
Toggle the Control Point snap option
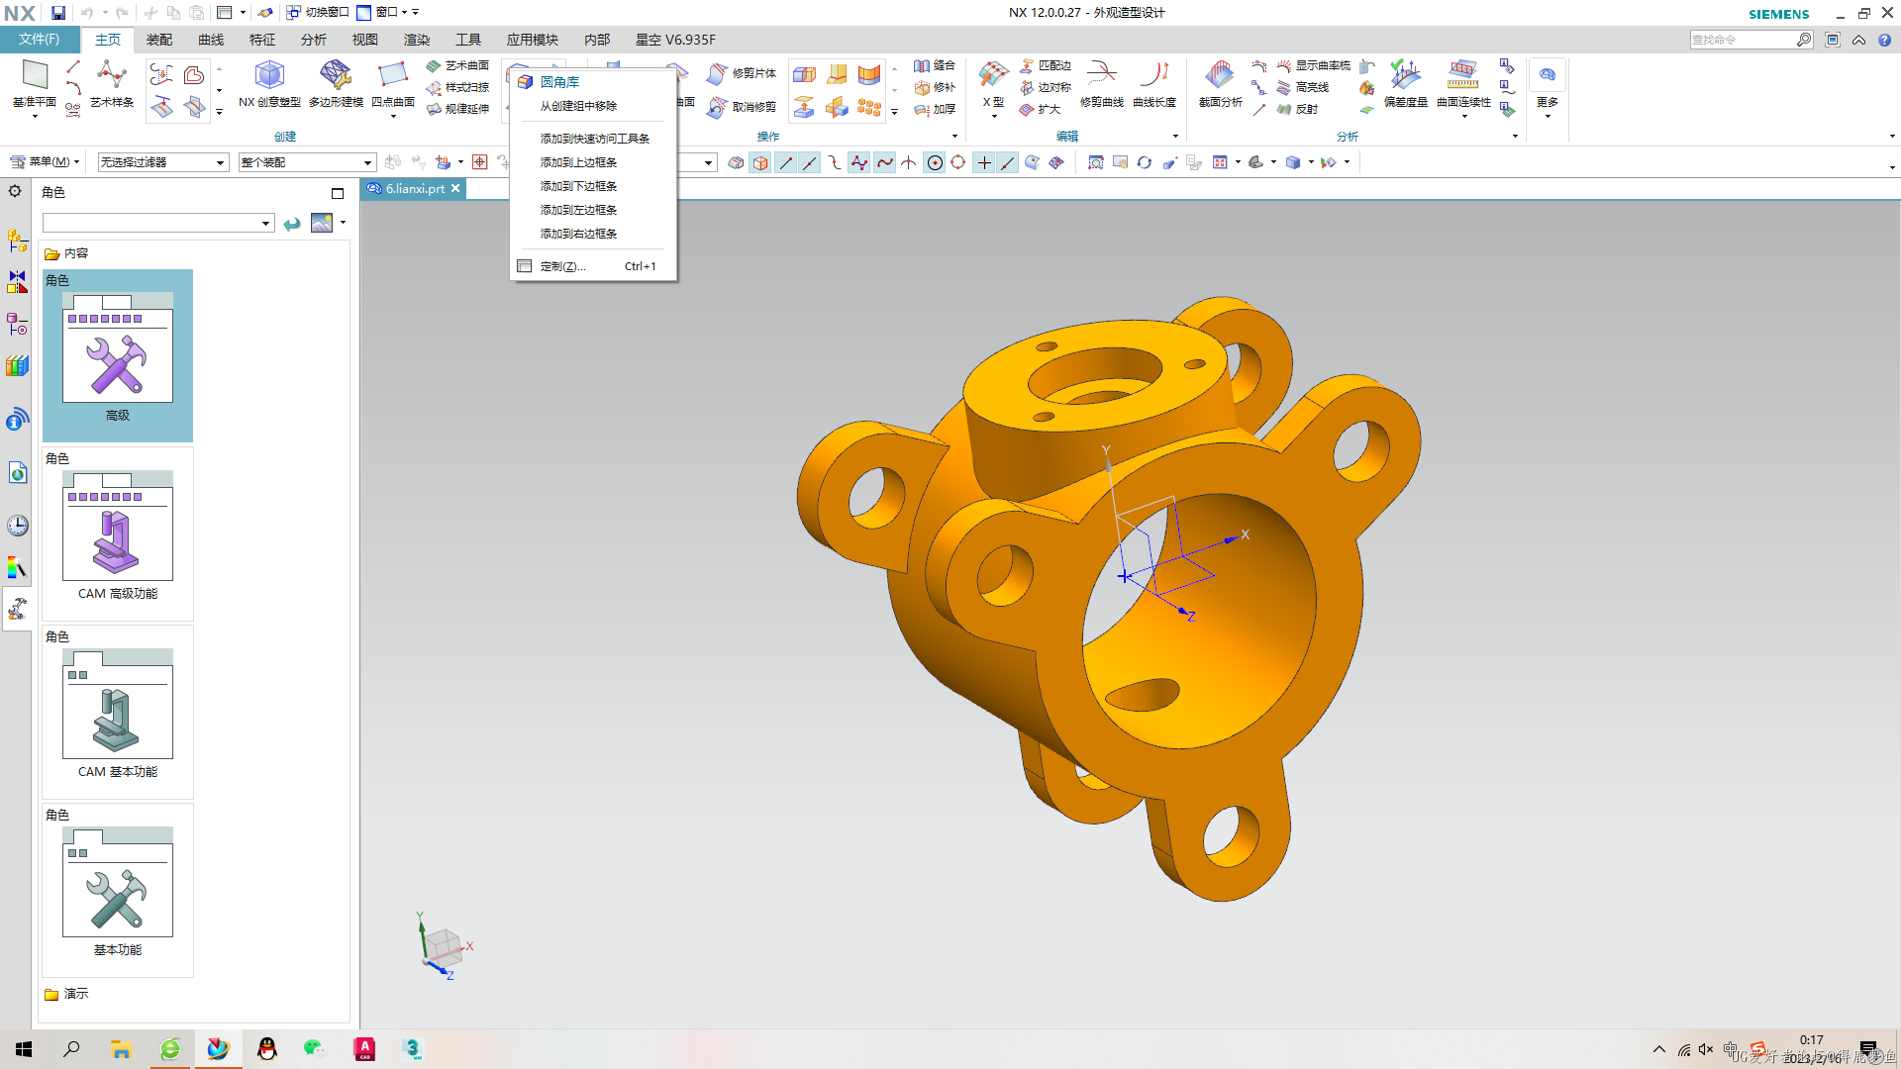[835, 162]
